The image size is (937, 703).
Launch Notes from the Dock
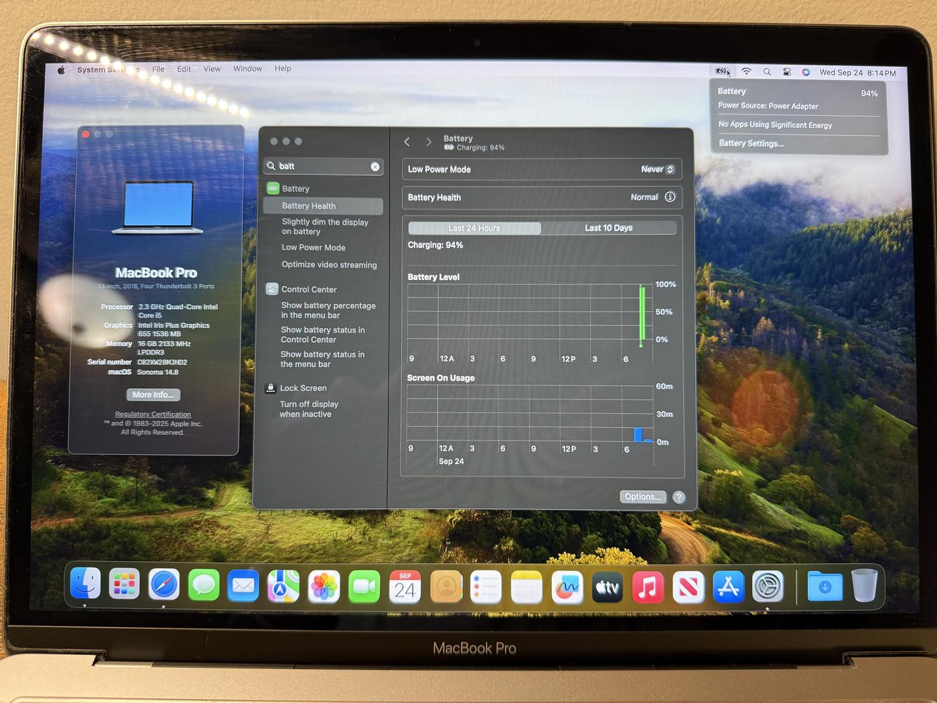[526, 587]
